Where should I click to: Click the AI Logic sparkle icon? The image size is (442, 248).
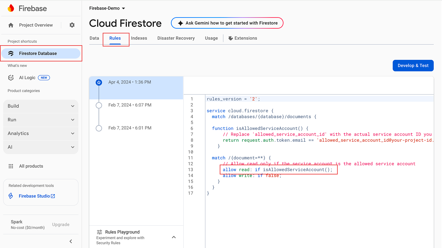click(x=11, y=78)
